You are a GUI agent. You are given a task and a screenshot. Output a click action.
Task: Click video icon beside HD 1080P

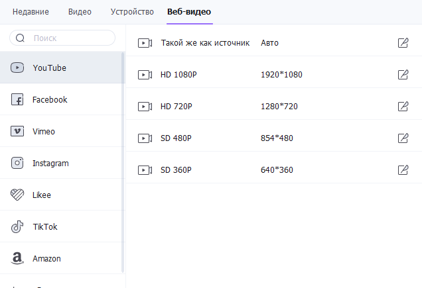tap(145, 75)
